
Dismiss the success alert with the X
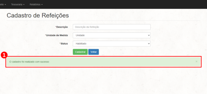[x=196, y=61]
